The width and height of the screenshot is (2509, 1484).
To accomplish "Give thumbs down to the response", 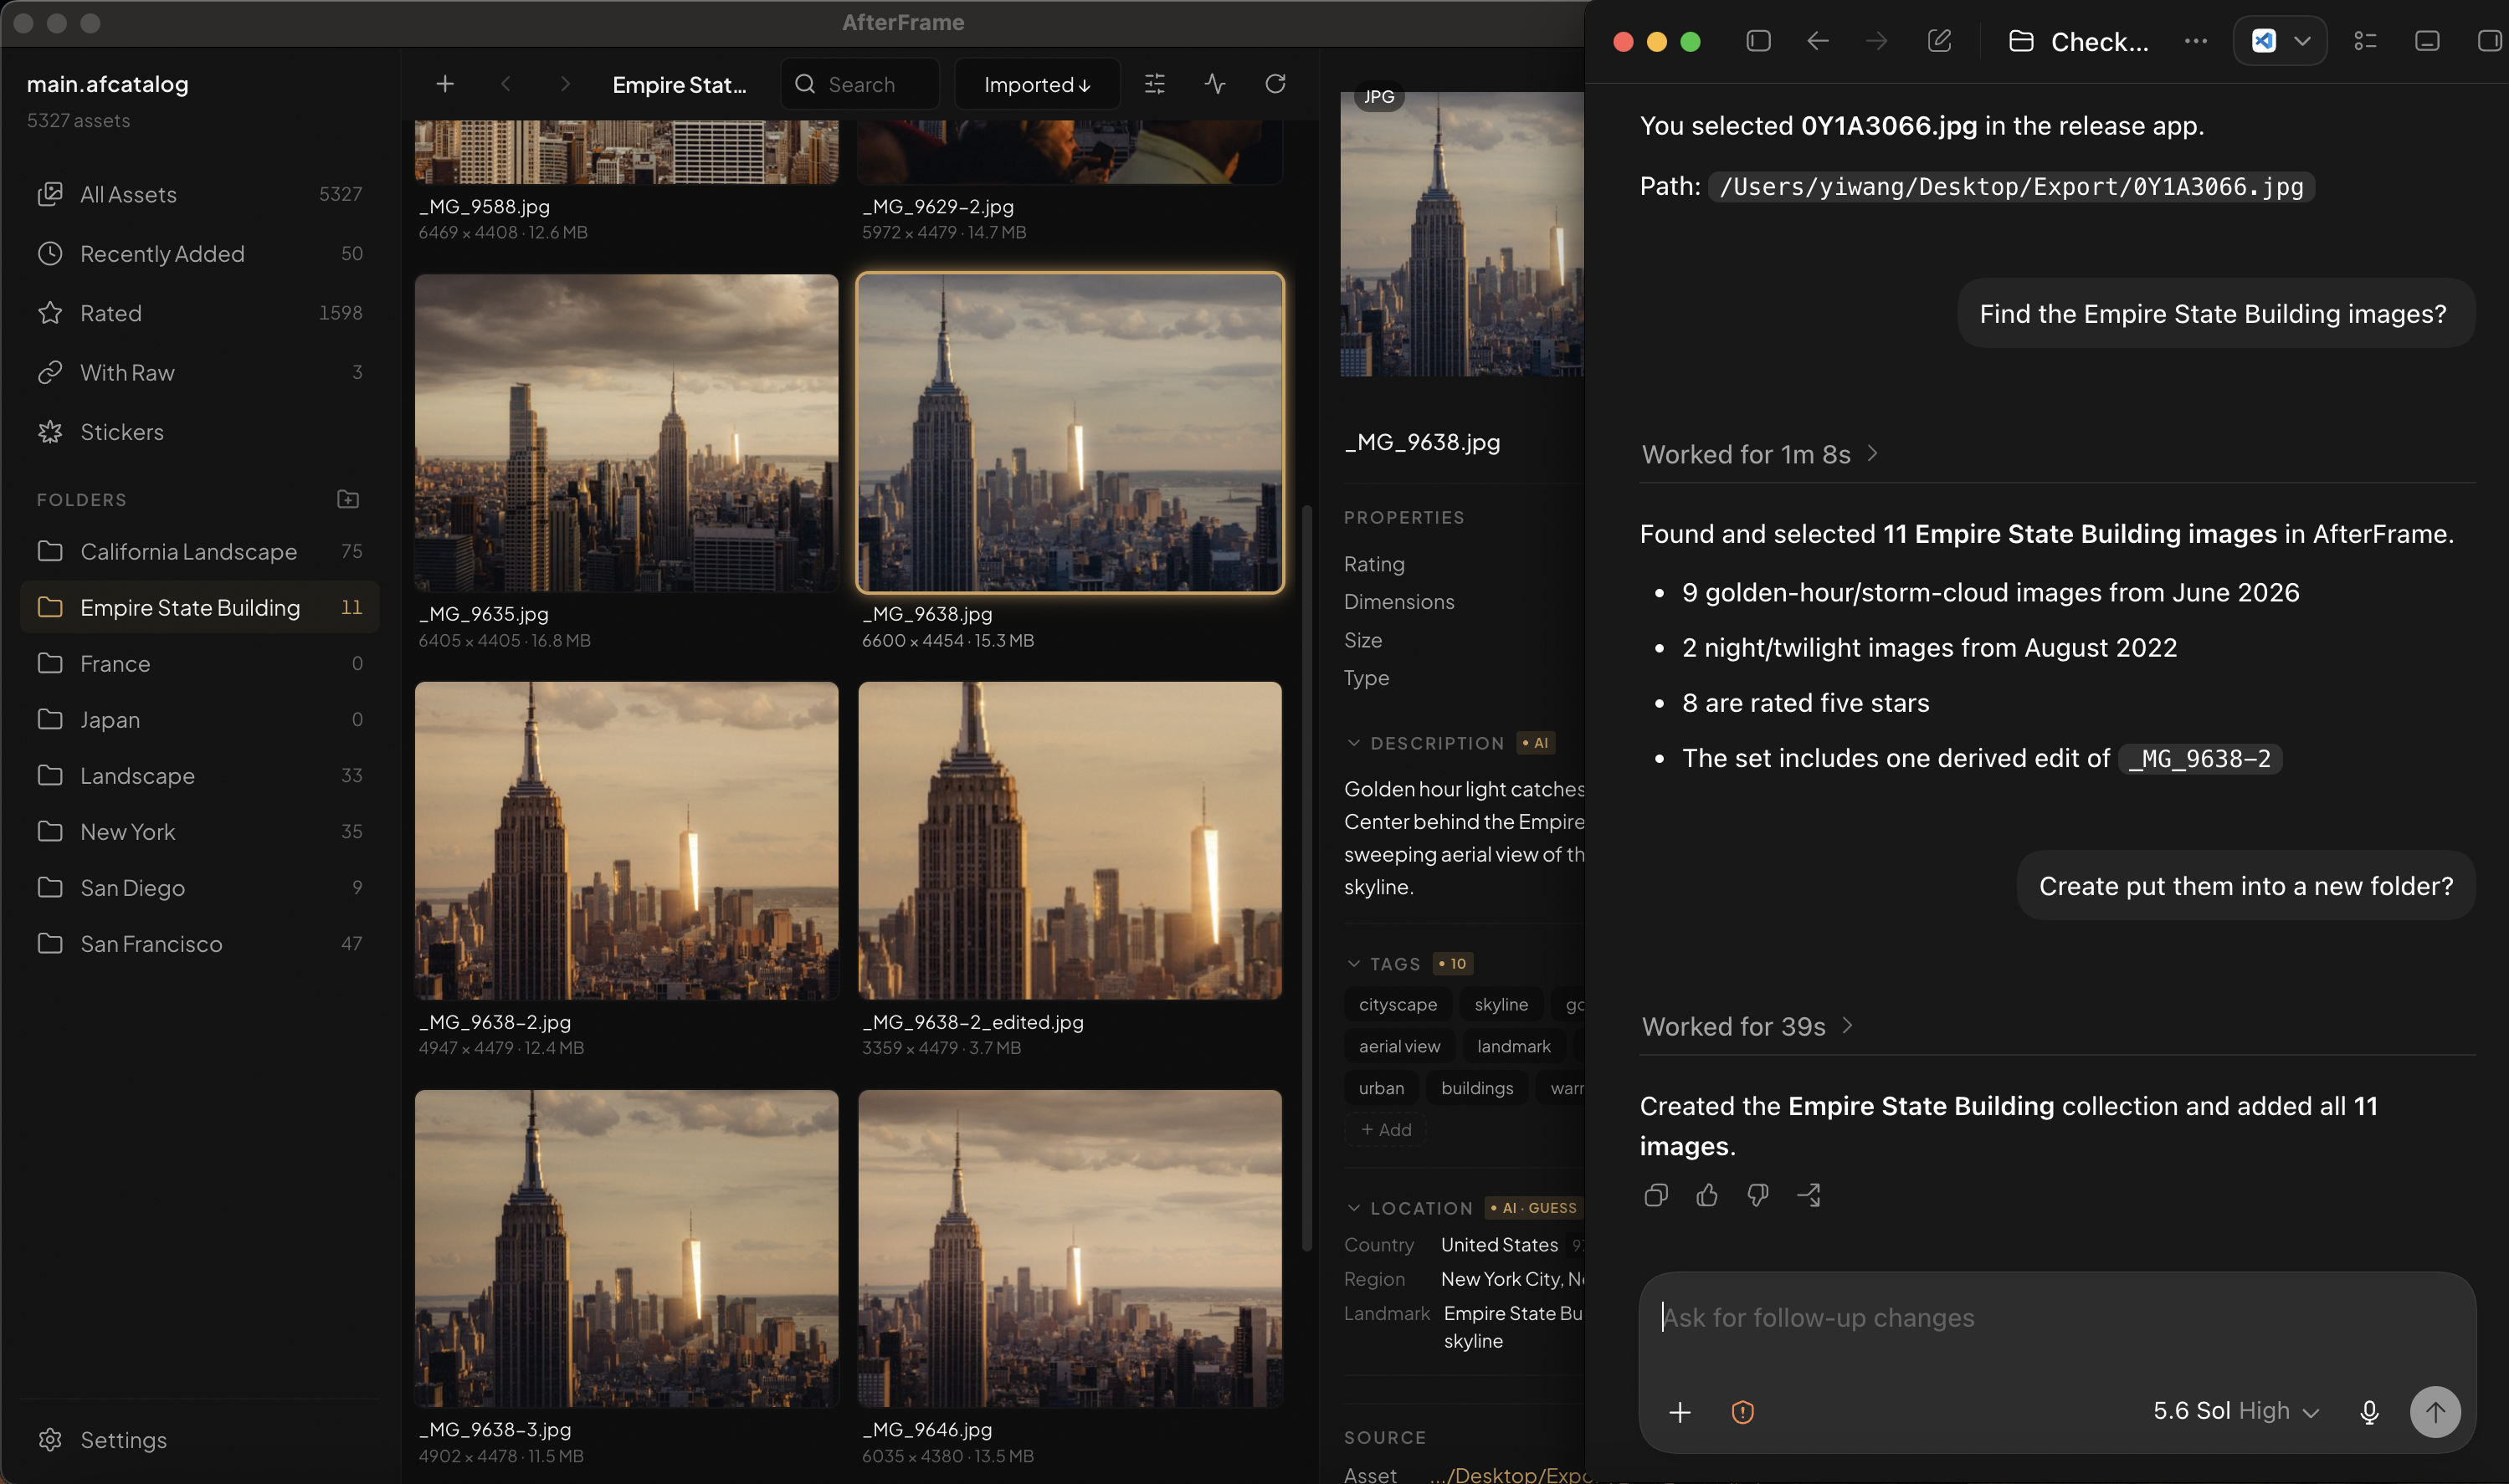I will click(1757, 1195).
